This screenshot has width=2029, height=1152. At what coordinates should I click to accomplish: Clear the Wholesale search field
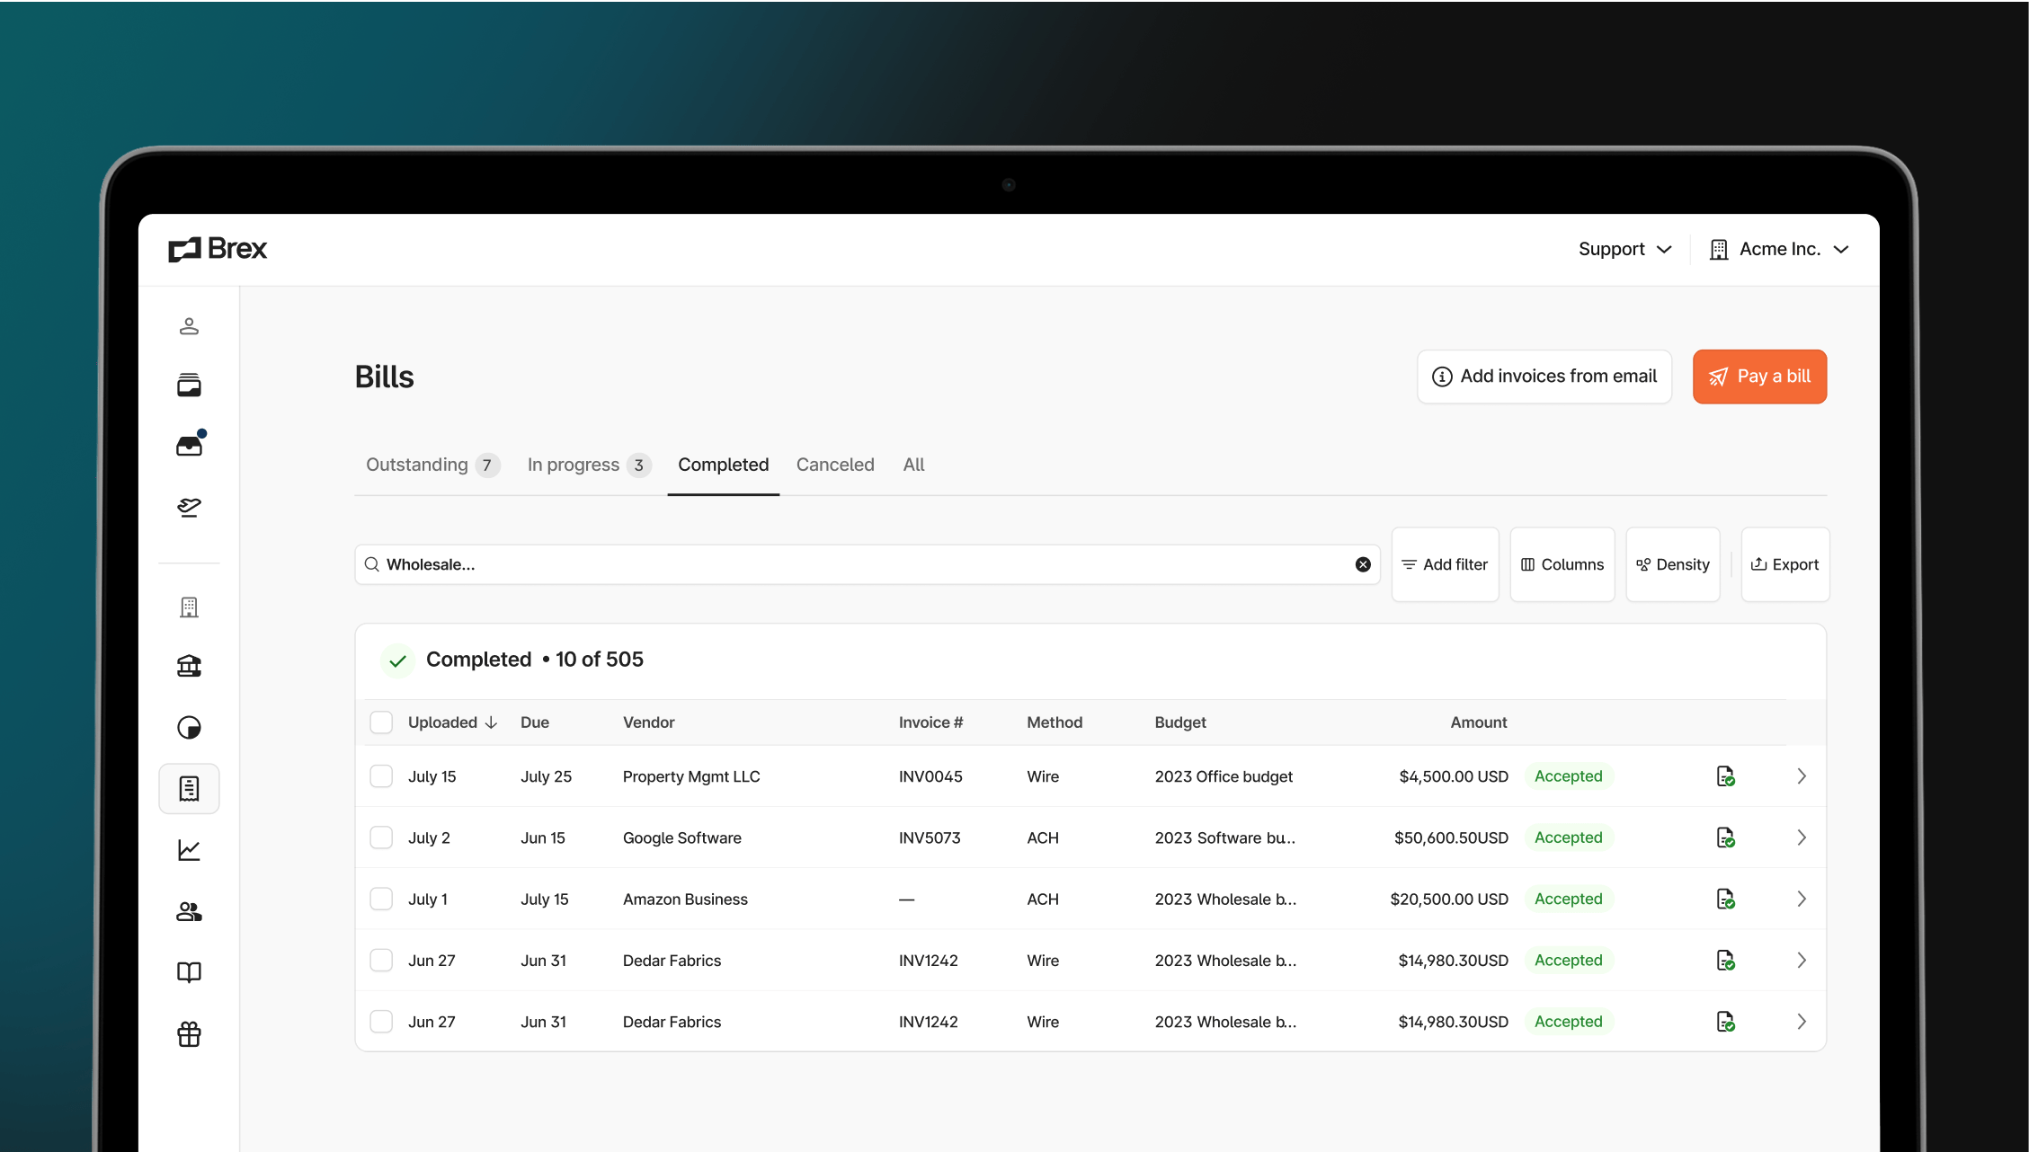(1363, 564)
